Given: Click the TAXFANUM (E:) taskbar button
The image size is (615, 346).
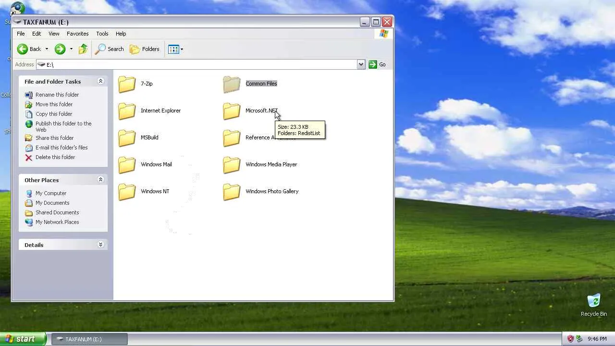Looking at the screenshot, I should (89, 339).
